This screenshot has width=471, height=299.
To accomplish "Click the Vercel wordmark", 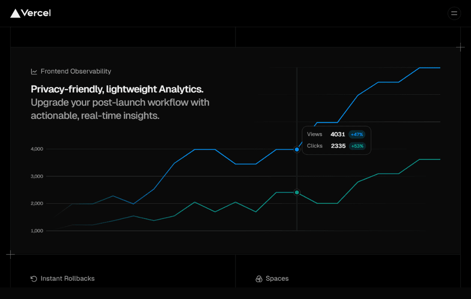I will click(x=36, y=13).
